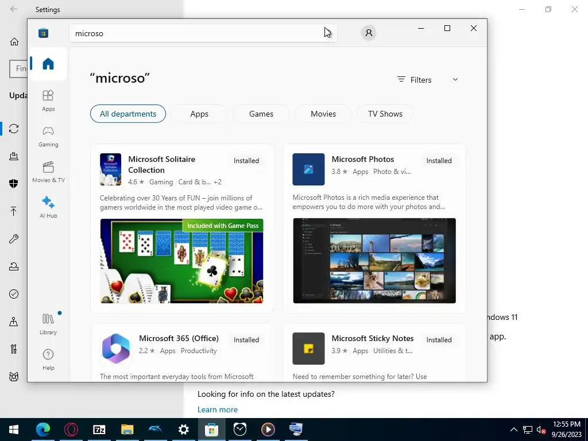Open the Clock app on the taskbar
The image size is (588, 441).
click(x=239, y=430)
